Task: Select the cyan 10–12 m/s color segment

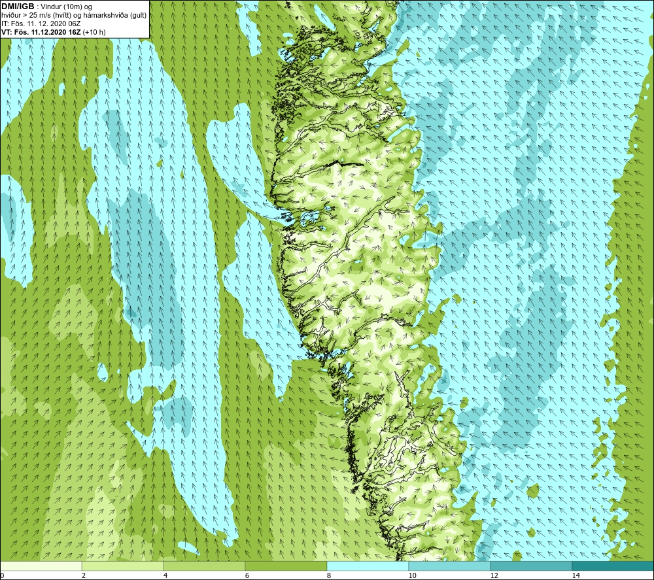Action: click(x=450, y=566)
